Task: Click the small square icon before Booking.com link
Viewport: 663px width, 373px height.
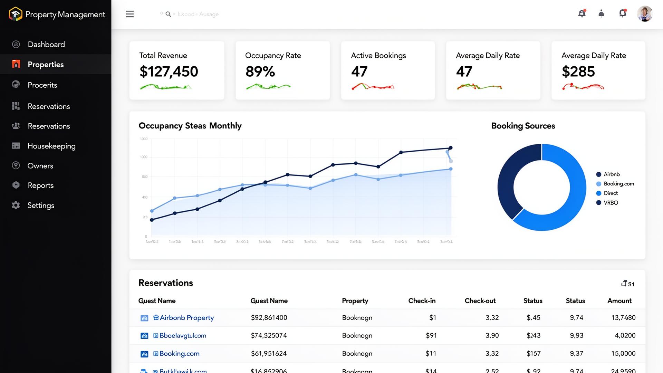Action: pyautogui.click(x=156, y=354)
